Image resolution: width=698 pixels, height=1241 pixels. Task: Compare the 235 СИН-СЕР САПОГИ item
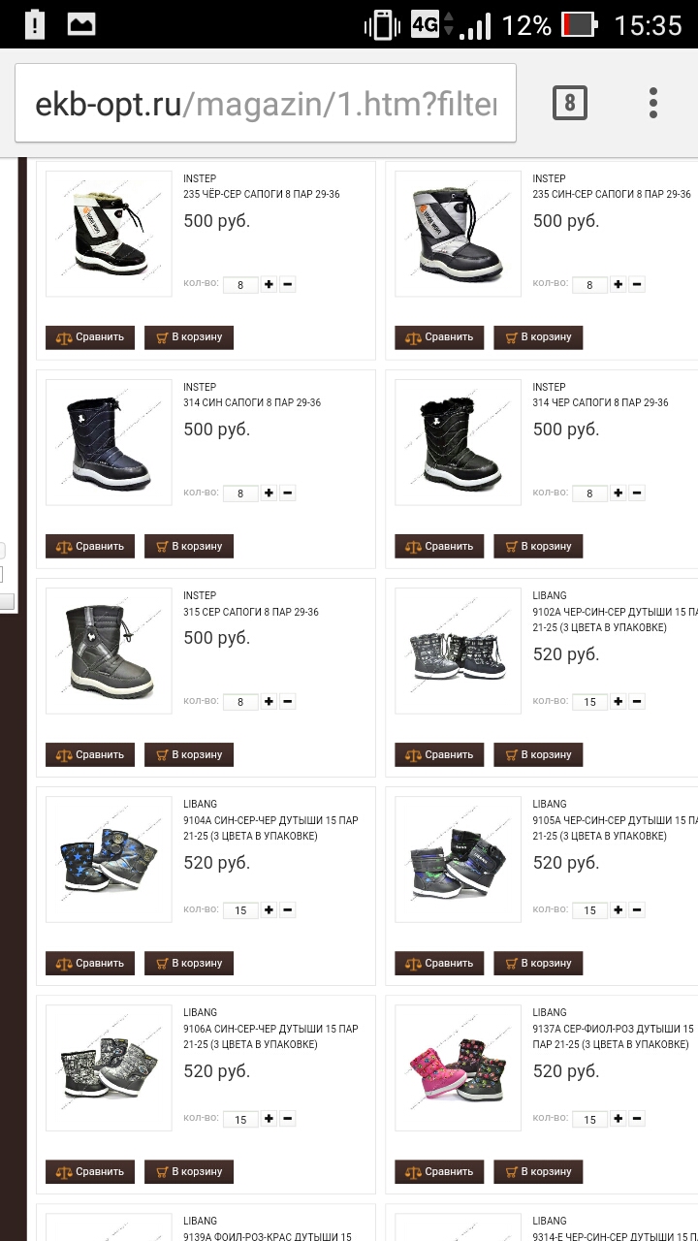pyautogui.click(x=439, y=337)
